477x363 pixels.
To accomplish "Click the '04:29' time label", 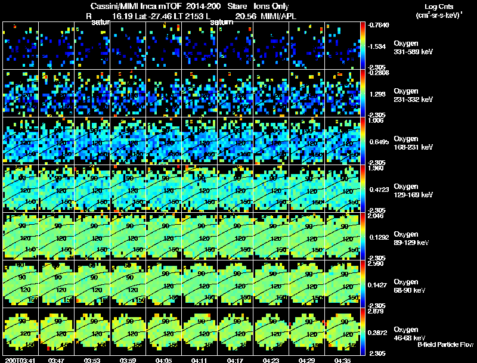I will 306,360.
